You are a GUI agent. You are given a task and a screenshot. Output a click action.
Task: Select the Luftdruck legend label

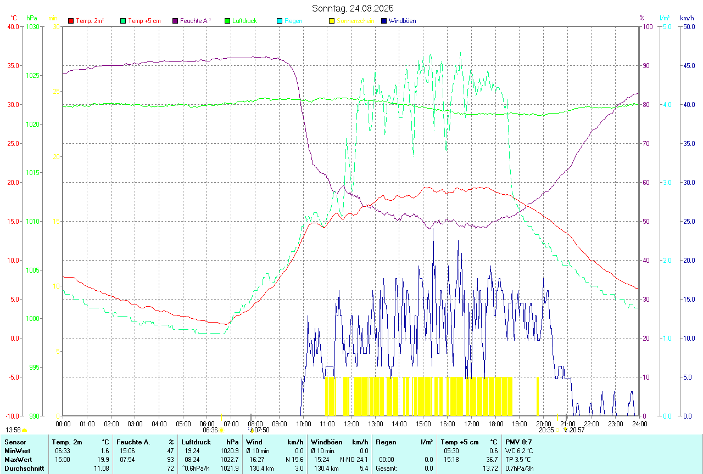244,21
